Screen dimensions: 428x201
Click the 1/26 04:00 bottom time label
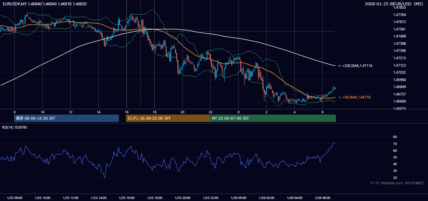click(x=295, y=198)
